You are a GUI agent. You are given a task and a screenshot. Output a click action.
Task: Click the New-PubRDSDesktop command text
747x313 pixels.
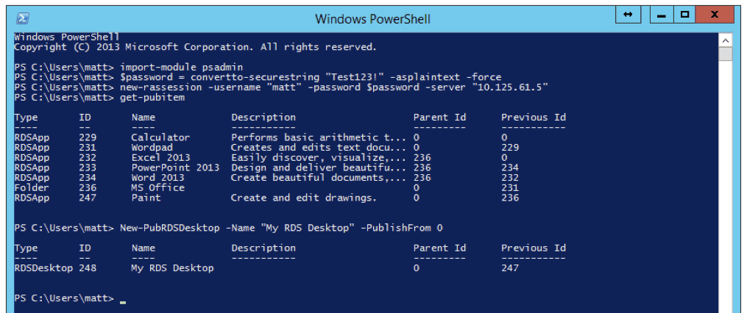click(169, 228)
